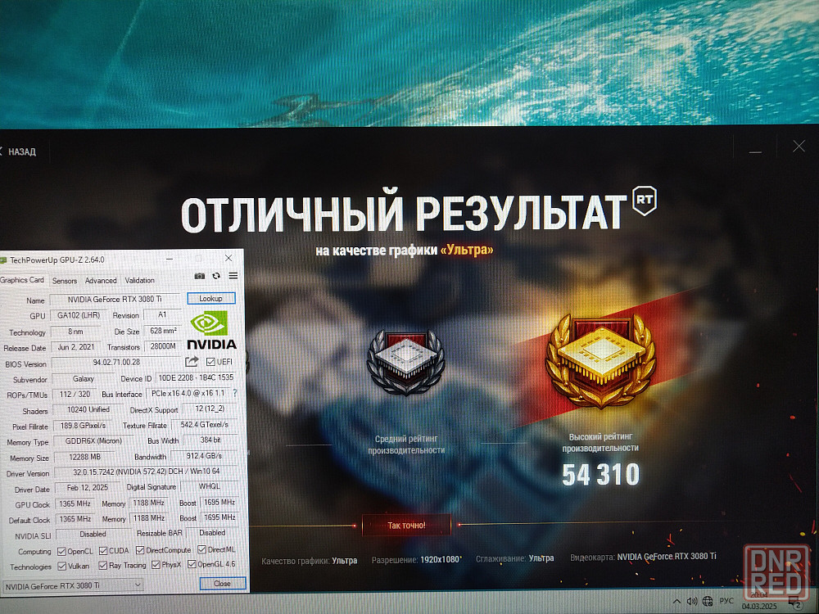Switch the РУС input language indicator
Viewport: 819px width, 614px height.
pos(726,601)
